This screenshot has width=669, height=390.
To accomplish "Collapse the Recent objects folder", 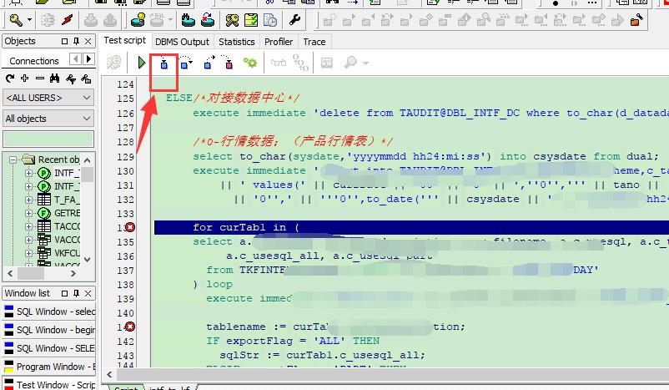I will (x=13, y=160).
